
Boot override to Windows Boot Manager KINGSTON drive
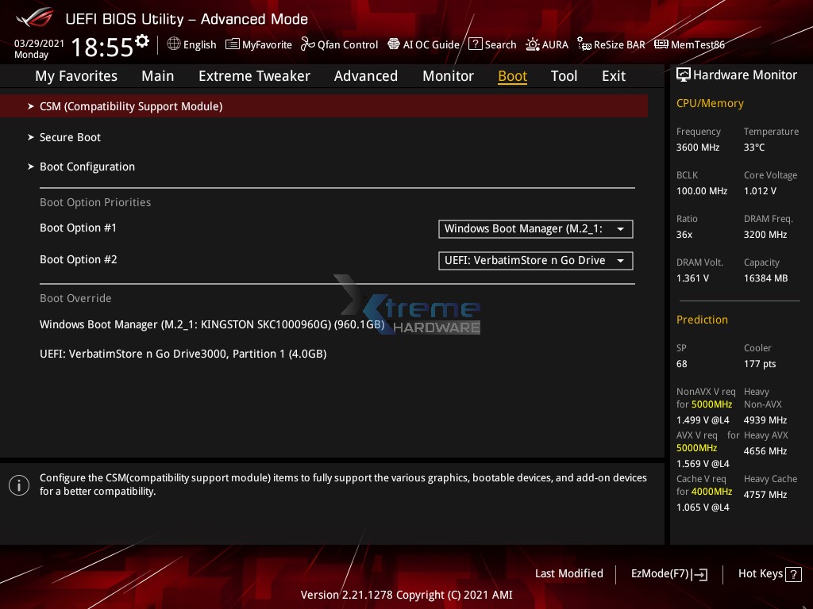click(x=212, y=324)
